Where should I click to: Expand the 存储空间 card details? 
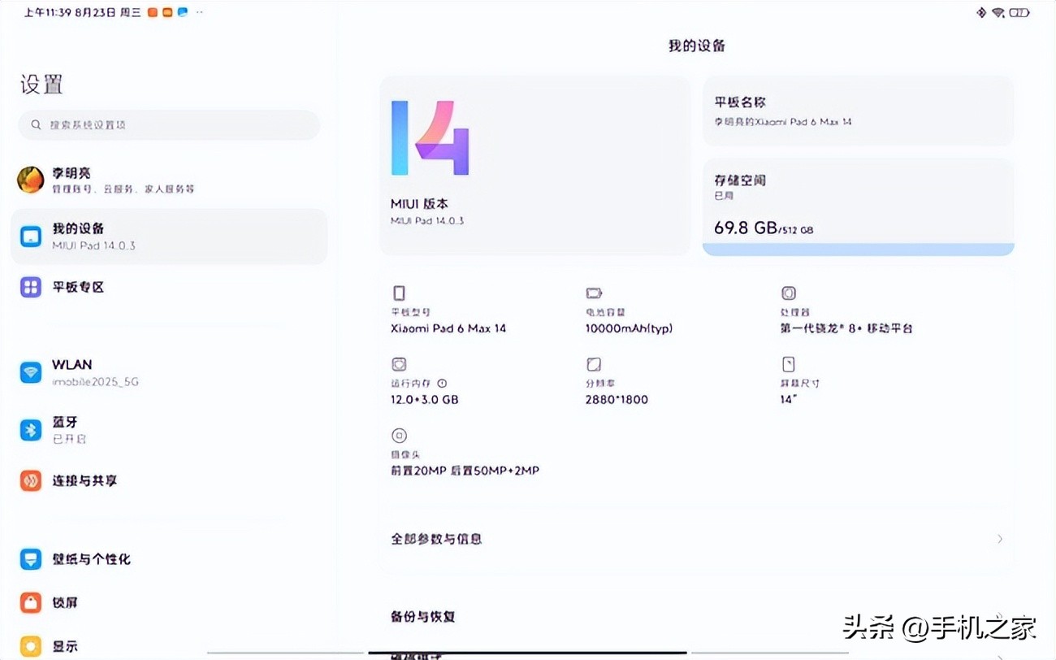pyautogui.click(x=858, y=203)
